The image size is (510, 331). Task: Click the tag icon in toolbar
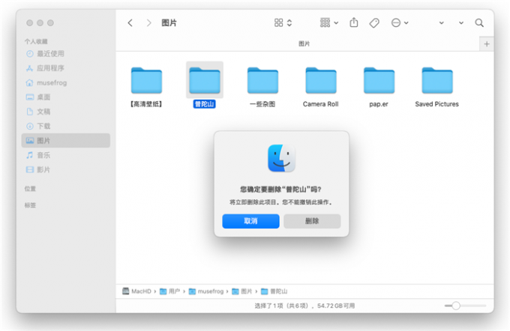click(374, 22)
